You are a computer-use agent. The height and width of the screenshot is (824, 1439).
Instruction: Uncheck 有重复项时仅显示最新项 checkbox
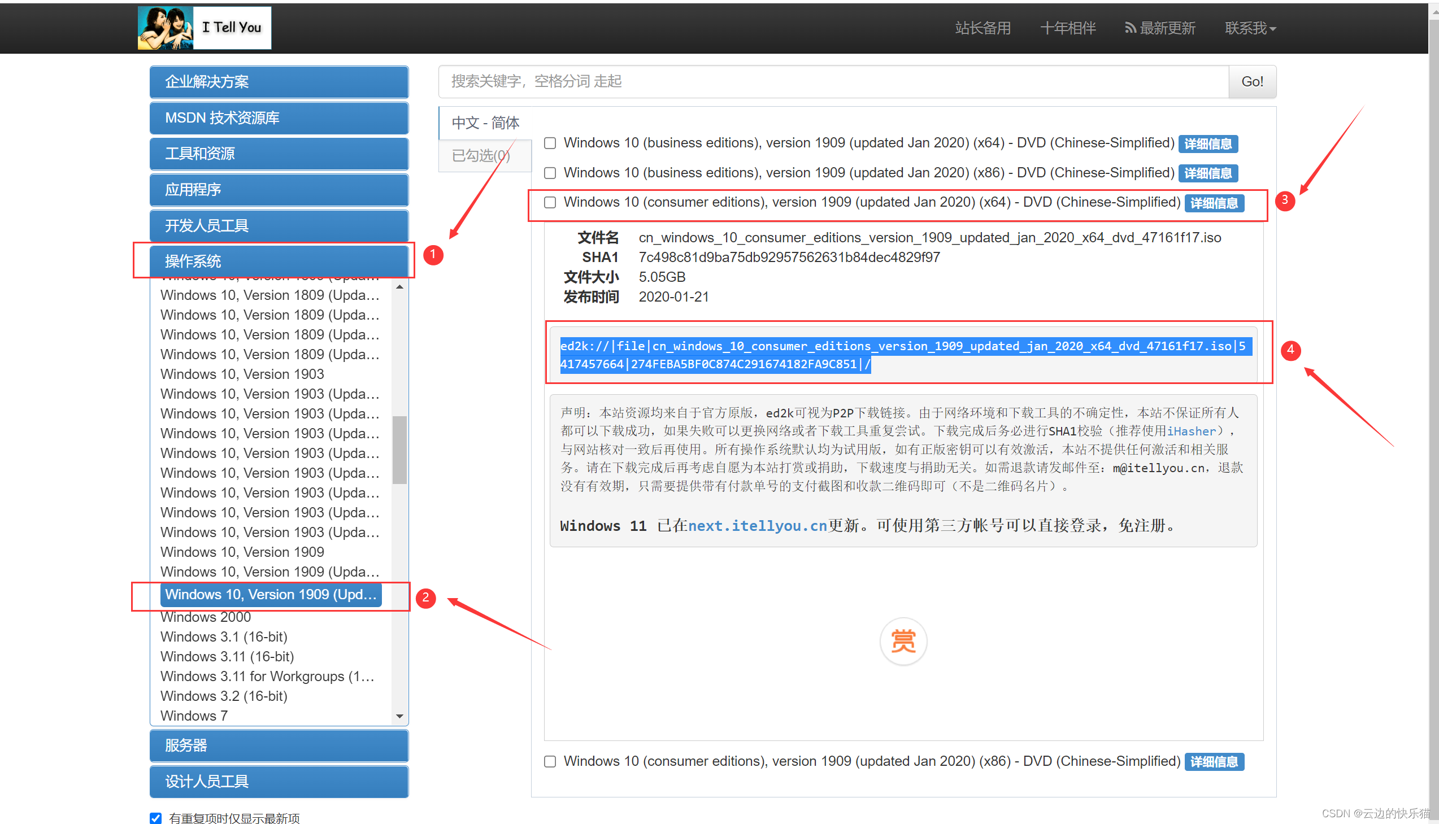click(156, 818)
